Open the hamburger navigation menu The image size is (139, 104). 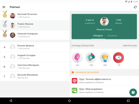pos(4,7)
